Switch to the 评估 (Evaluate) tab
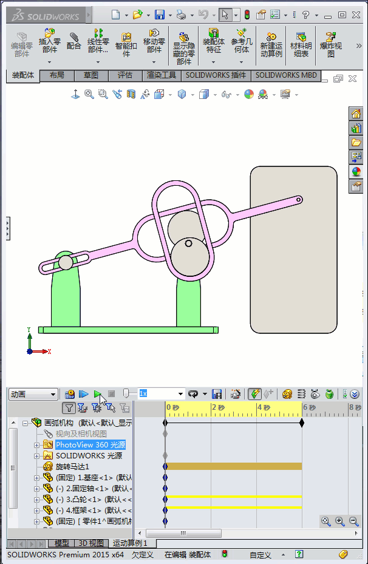 click(125, 75)
